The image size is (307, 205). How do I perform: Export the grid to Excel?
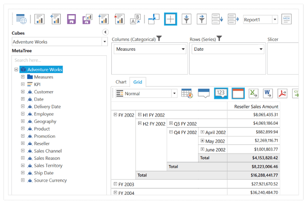(x=254, y=93)
